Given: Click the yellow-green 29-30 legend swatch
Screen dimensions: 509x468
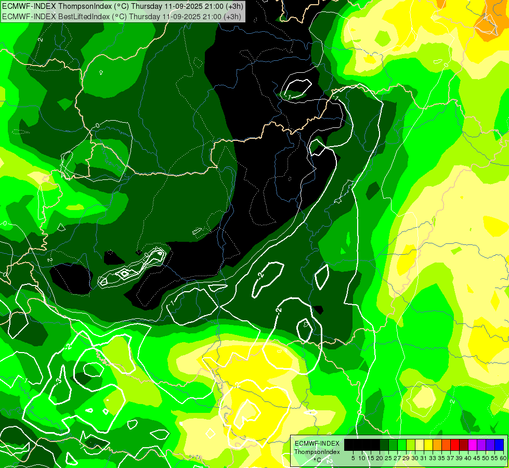Looking at the screenshot, I should click(411, 445).
